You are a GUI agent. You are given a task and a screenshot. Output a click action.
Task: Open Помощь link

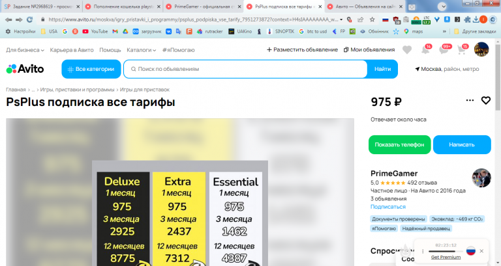pos(110,50)
